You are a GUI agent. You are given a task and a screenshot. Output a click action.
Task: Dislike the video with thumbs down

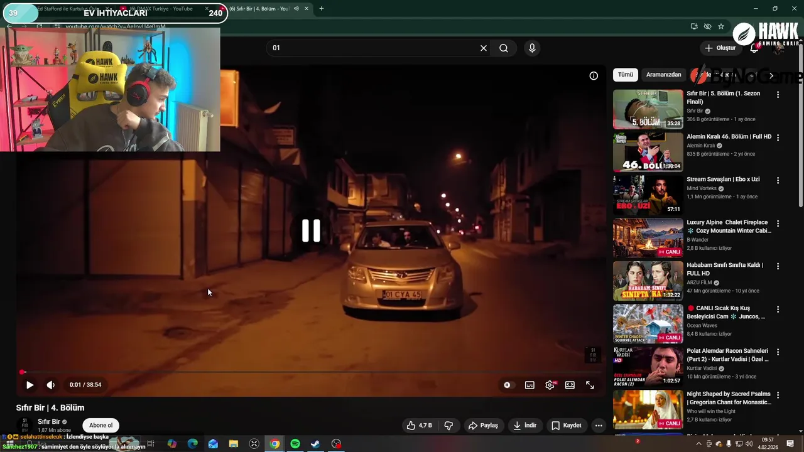click(x=448, y=426)
